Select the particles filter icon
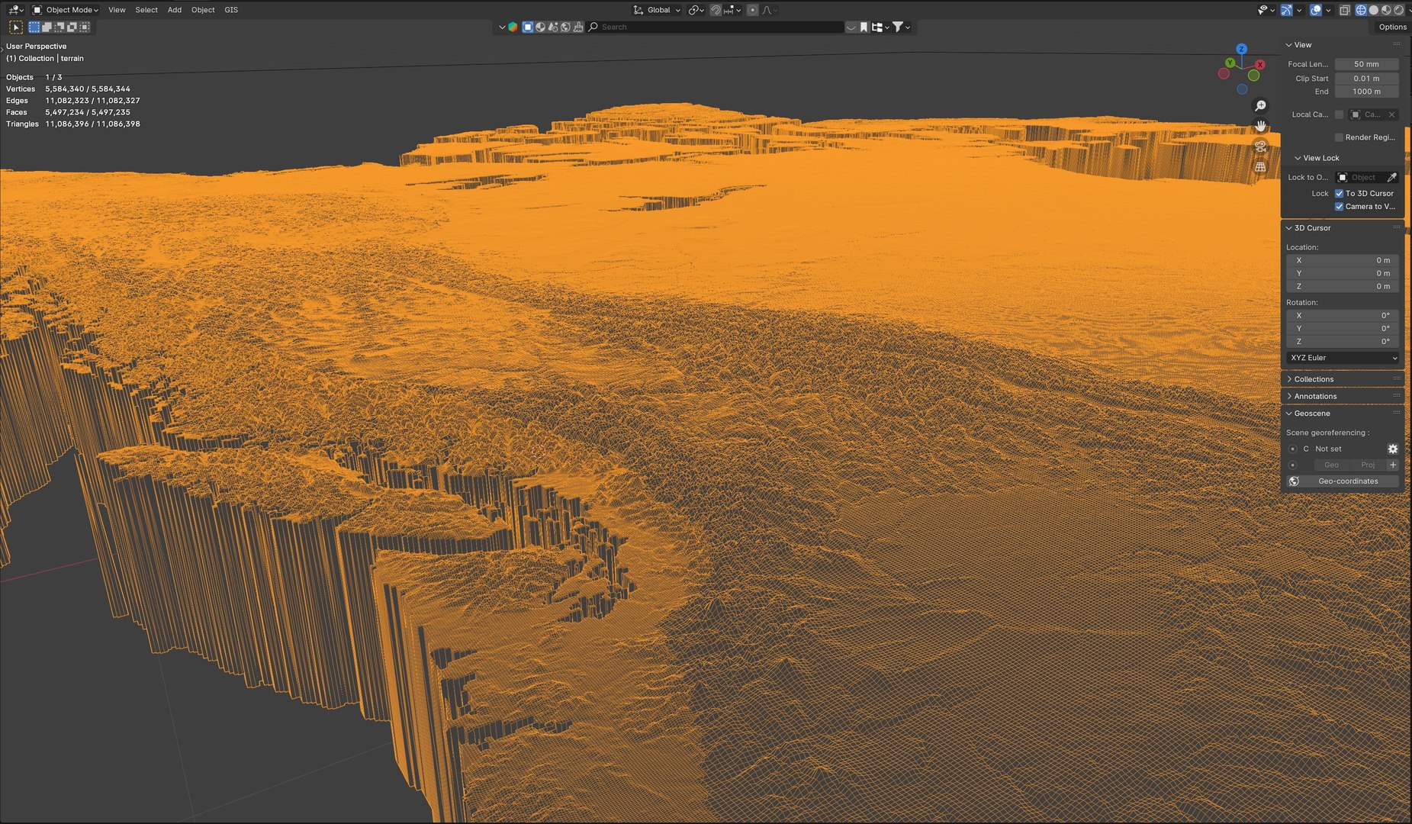Screen dimensions: 1412x824 coord(553,27)
